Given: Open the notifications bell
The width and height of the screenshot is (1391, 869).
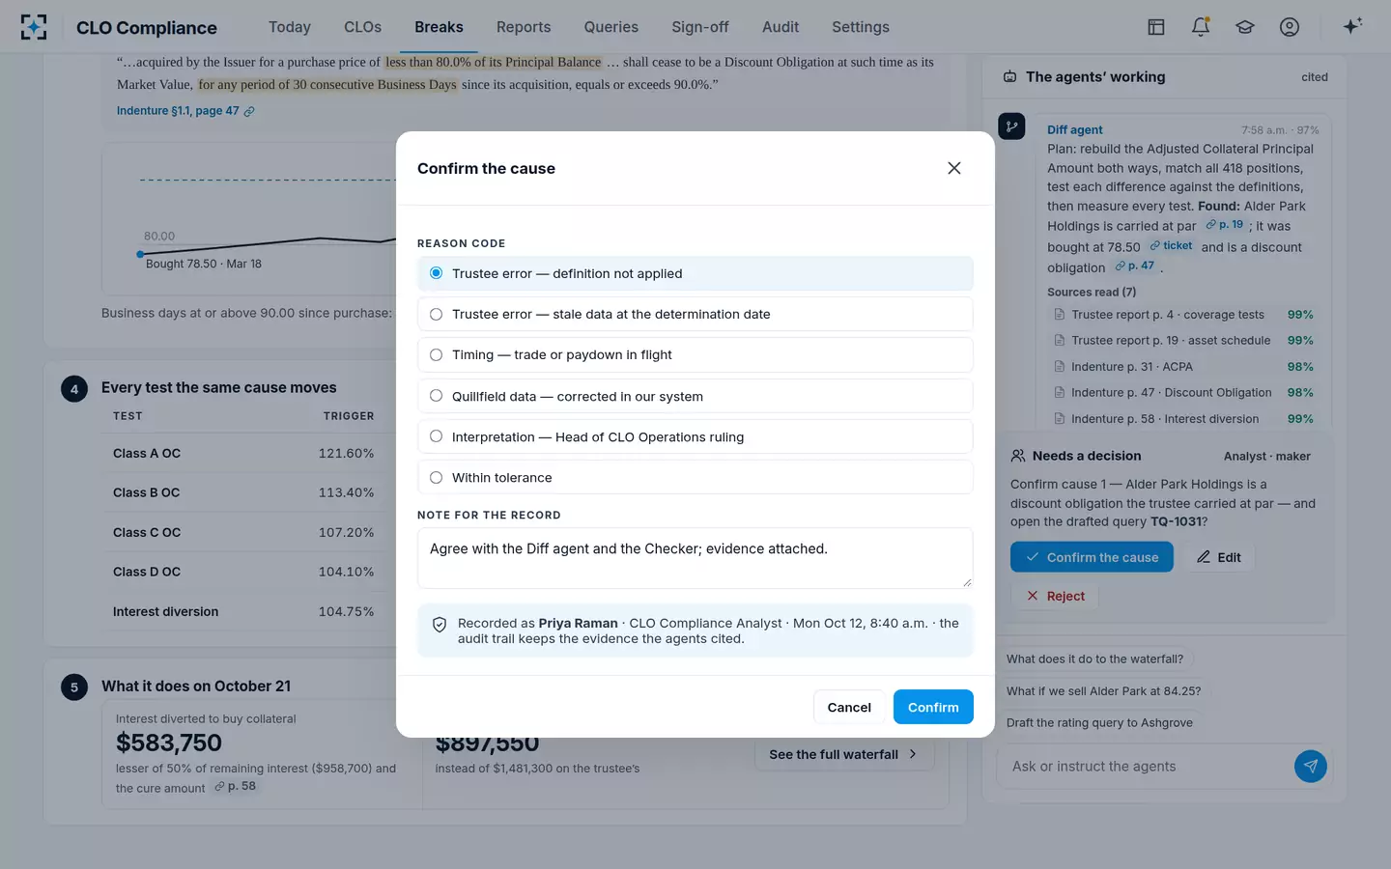Looking at the screenshot, I should coord(1201,27).
